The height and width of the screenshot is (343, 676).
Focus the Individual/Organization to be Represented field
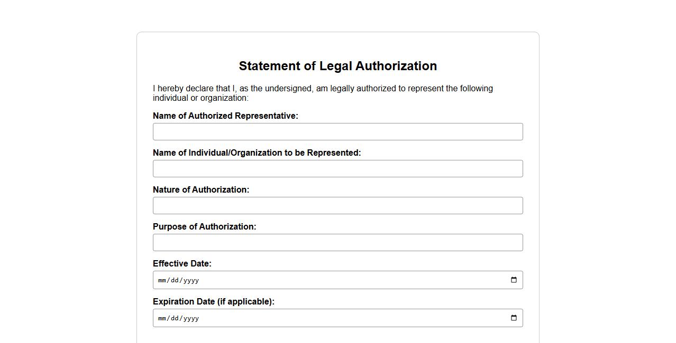[337, 169]
